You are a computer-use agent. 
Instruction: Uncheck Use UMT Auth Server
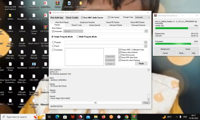pyautogui.click(x=82, y=18)
